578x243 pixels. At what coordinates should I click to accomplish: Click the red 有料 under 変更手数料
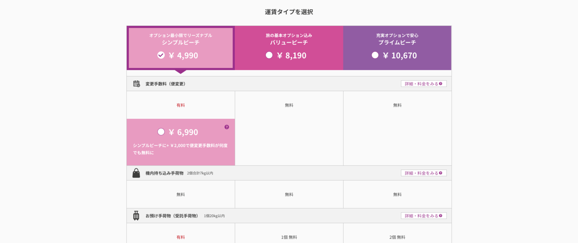tap(181, 105)
